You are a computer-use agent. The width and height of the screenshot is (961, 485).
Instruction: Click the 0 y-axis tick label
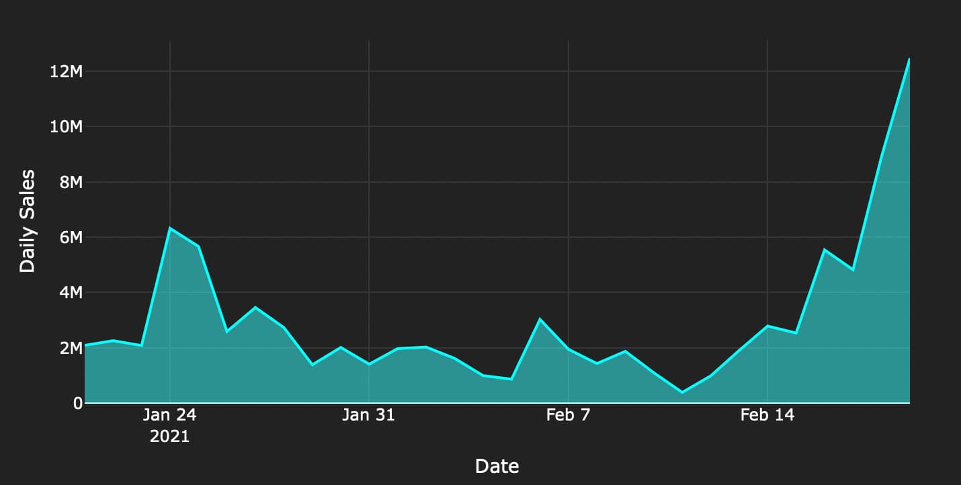pyautogui.click(x=78, y=403)
